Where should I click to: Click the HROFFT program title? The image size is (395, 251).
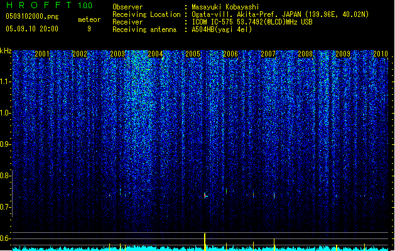(x=39, y=5)
